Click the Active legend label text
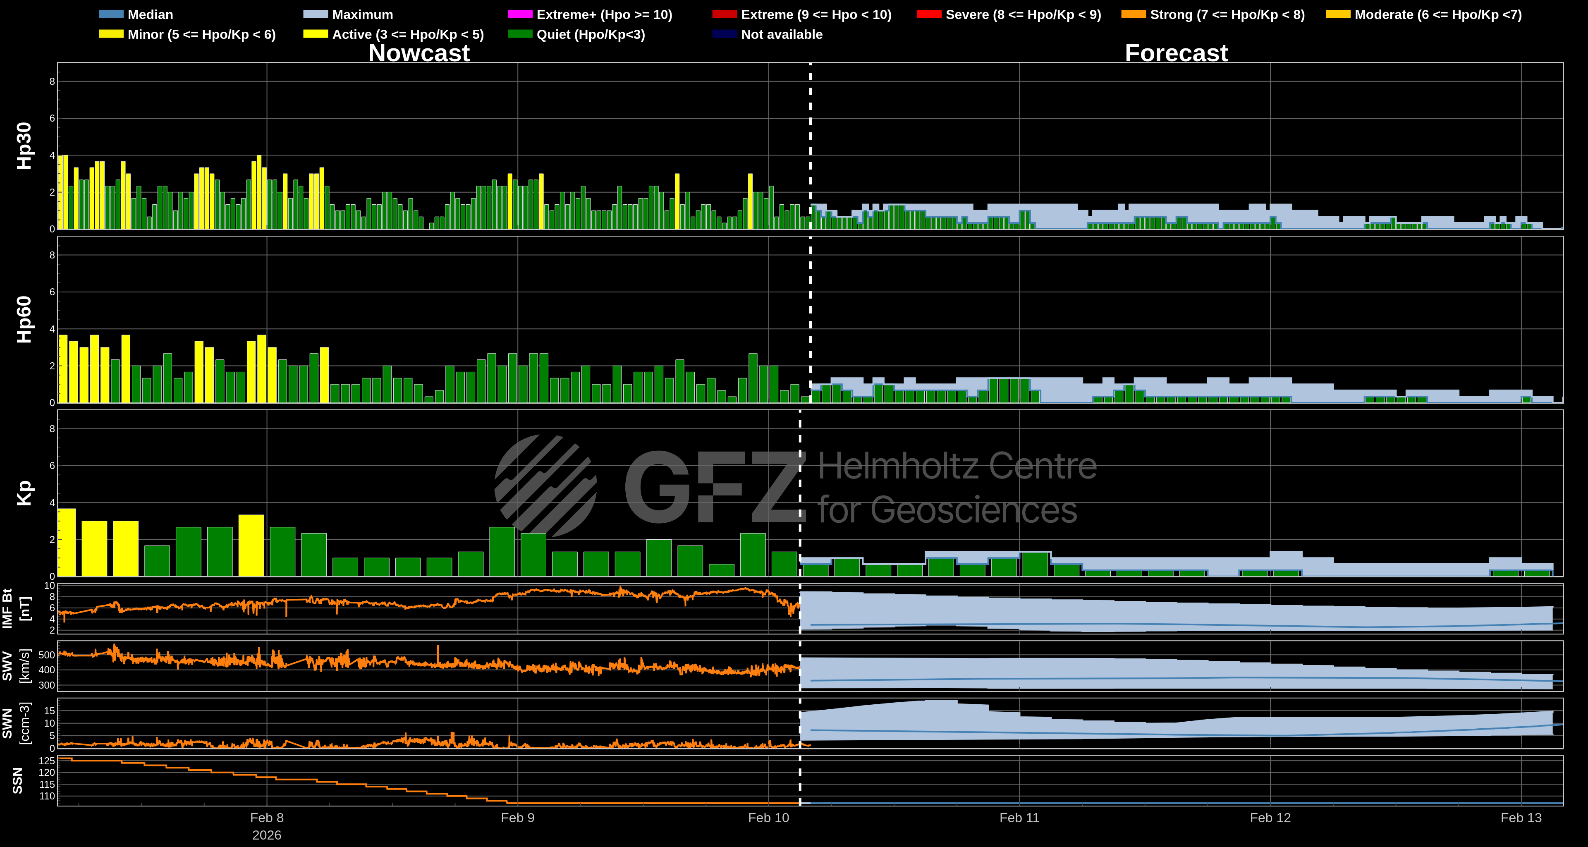The height and width of the screenshot is (847, 1588). pos(407,34)
